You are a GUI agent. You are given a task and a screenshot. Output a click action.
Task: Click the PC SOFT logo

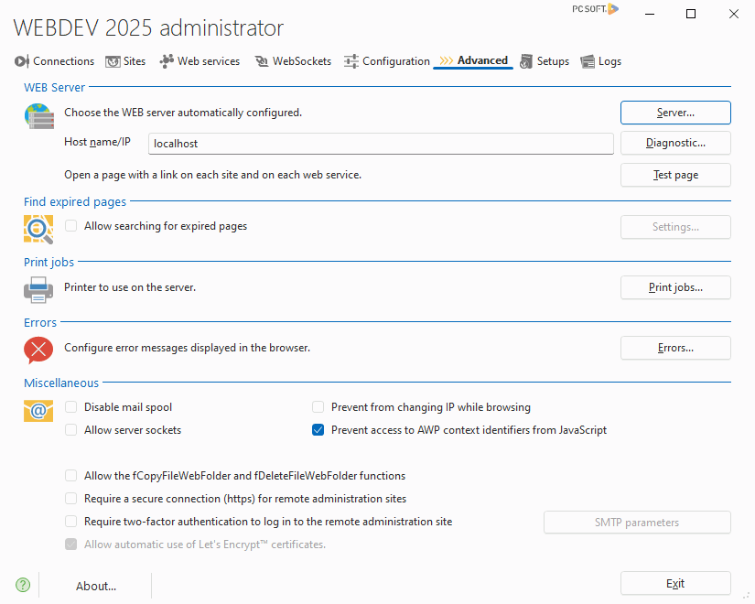[x=595, y=8]
